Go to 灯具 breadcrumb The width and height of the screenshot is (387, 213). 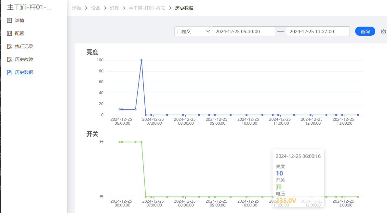tap(114, 8)
